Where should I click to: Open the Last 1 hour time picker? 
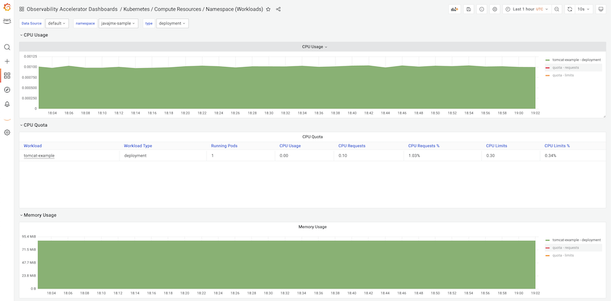click(527, 9)
